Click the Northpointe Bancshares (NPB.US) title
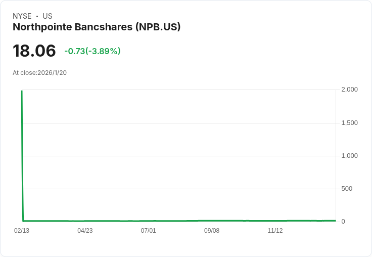 pos(97,27)
